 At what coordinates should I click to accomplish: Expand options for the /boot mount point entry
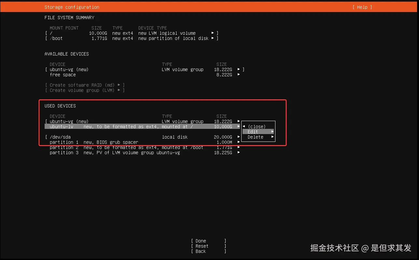[x=213, y=38]
